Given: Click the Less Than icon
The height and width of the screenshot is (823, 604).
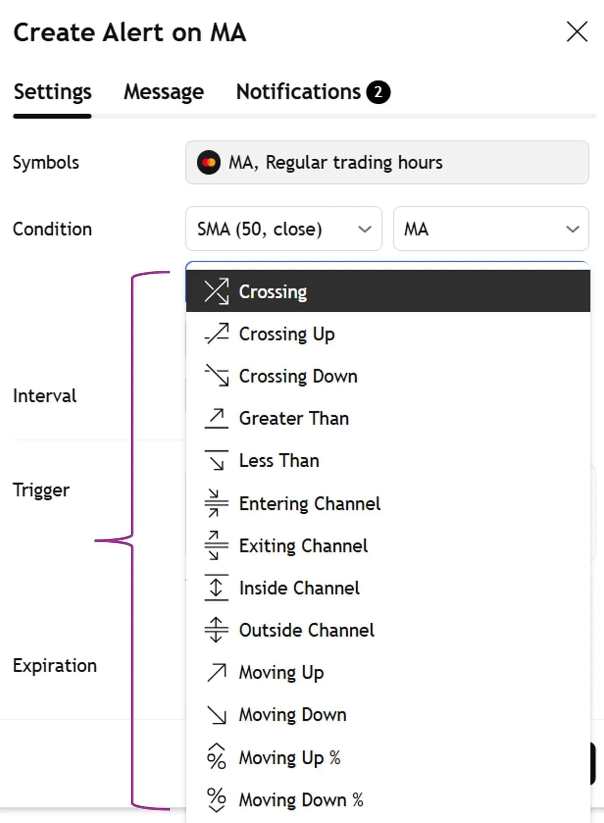Looking at the screenshot, I should [216, 460].
